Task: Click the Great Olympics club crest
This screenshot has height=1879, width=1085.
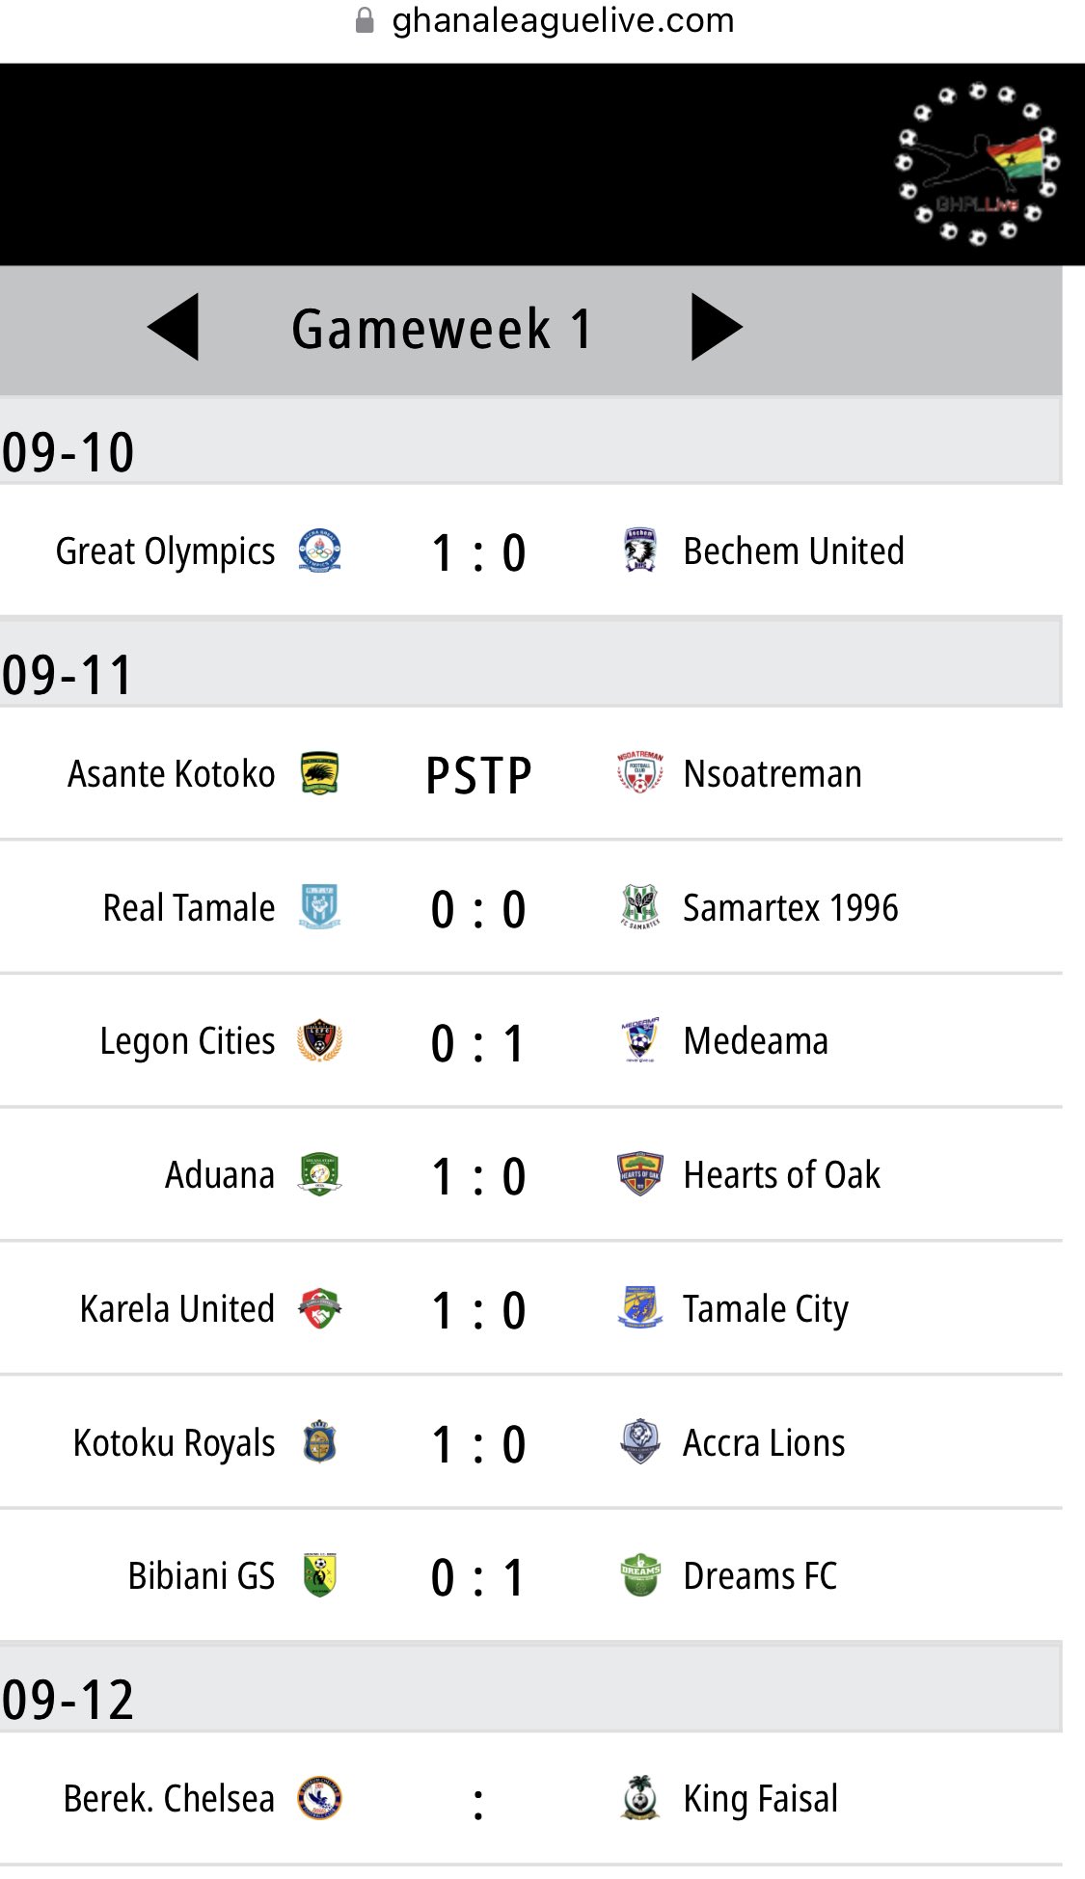Action: point(319,551)
